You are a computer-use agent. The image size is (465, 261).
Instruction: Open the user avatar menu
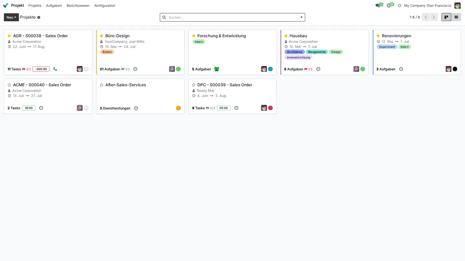[457, 5]
